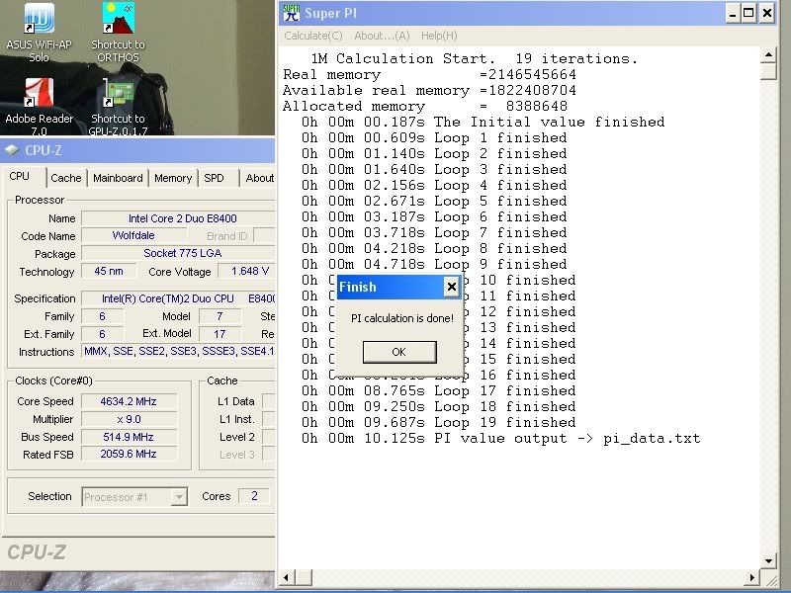Open the Help(H) menu in Super PI
Screen dimensions: 791x593
[x=439, y=36]
